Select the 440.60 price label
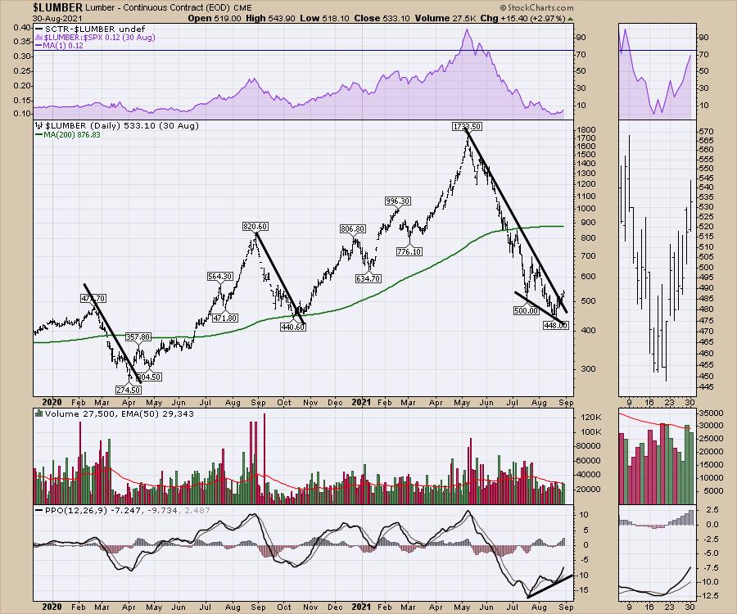737x614 pixels. 292,326
